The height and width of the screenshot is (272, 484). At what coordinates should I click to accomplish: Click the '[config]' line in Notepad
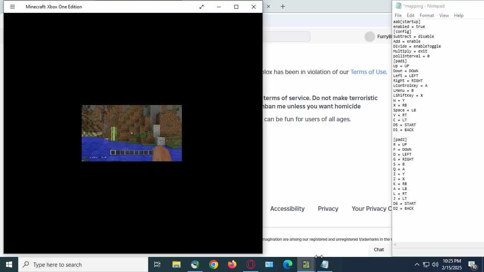[x=402, y=32]
